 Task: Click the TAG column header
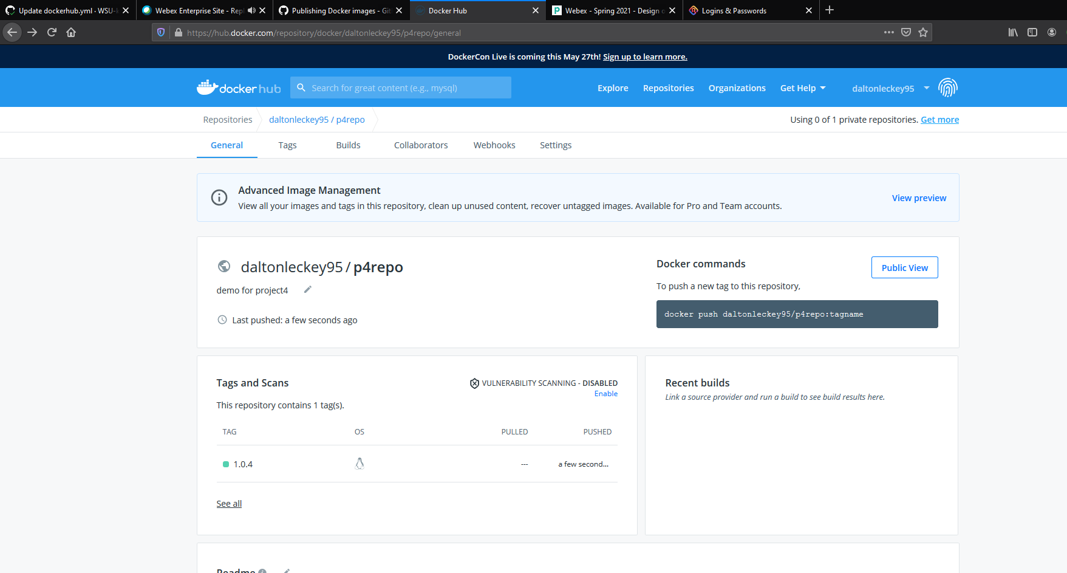[x=230, y=432]
